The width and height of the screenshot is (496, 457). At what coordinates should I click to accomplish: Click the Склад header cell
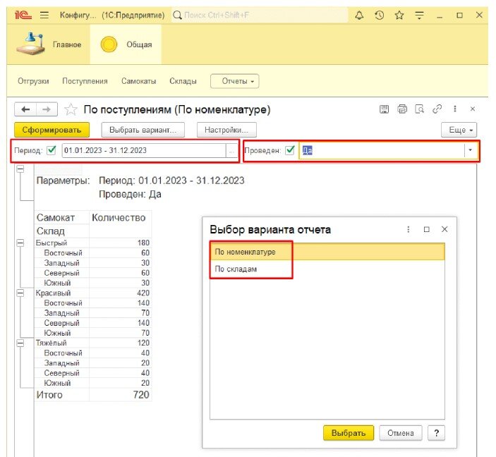[x=61, y=231]
